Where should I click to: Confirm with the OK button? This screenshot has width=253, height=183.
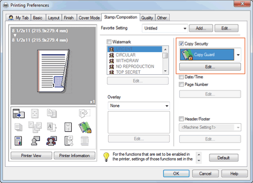click(176, 173)
